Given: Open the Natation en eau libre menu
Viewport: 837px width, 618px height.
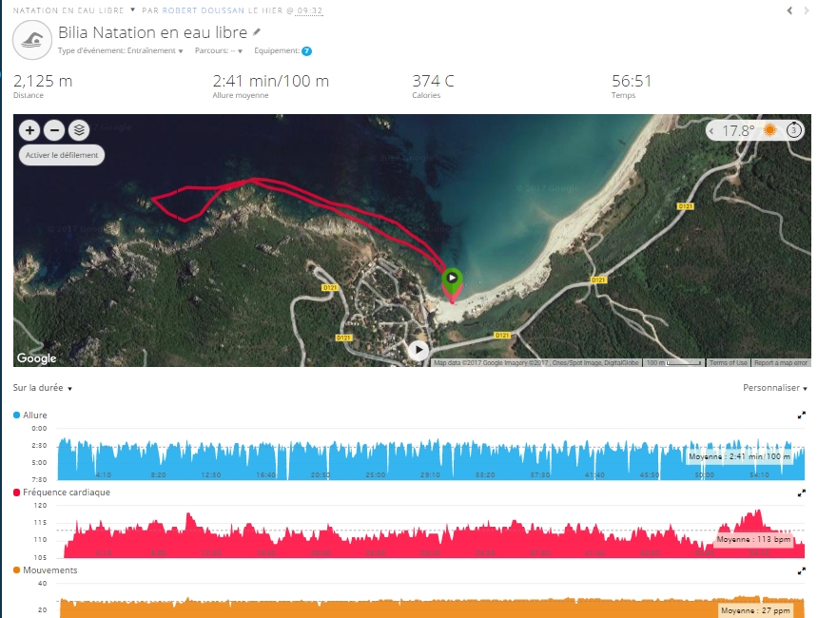Looking at the screenshot, I should pos(74,10).
